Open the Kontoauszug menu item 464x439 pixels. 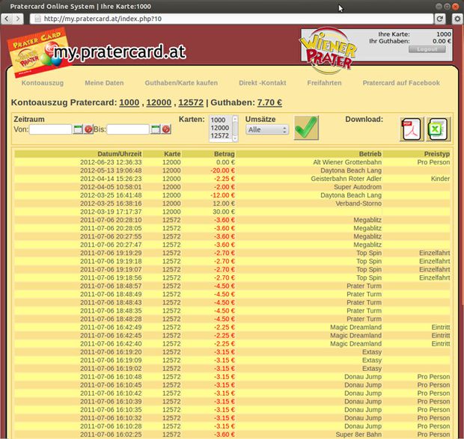43,83
